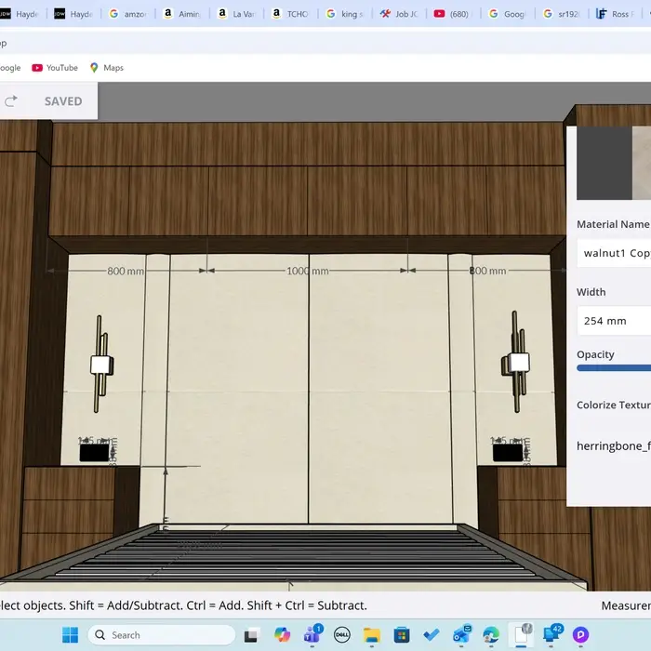
Task: Open the Windows Start menu
Action: [70, 635]
